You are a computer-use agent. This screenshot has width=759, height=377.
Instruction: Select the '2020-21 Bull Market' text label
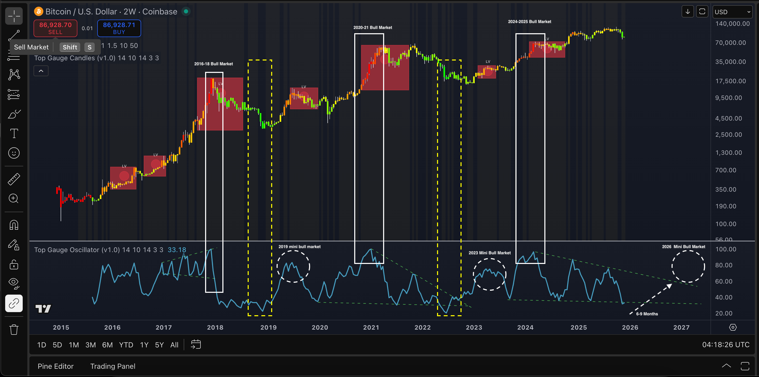click(373, 28)
